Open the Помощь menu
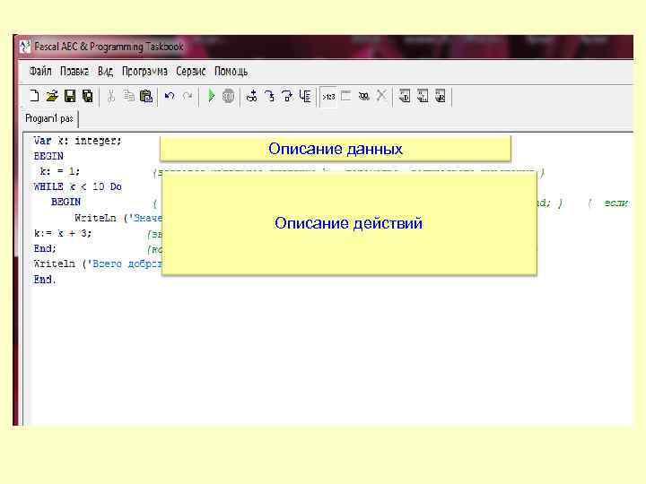This screenshot has height=484, width=646. coord(231,71)
